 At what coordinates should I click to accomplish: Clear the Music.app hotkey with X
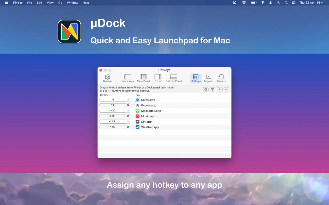pyautogui.click(x=128, y=116)
